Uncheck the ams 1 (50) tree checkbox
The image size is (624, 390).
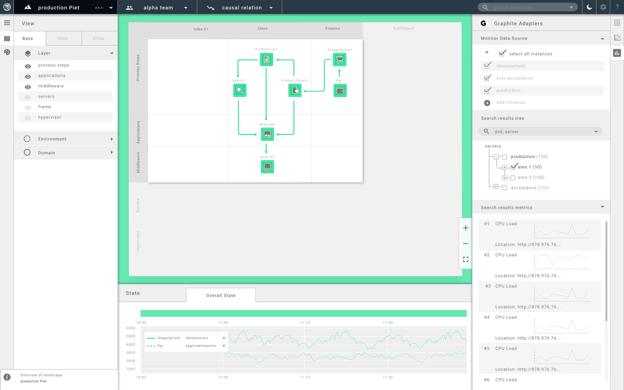[x=513, y=166]
